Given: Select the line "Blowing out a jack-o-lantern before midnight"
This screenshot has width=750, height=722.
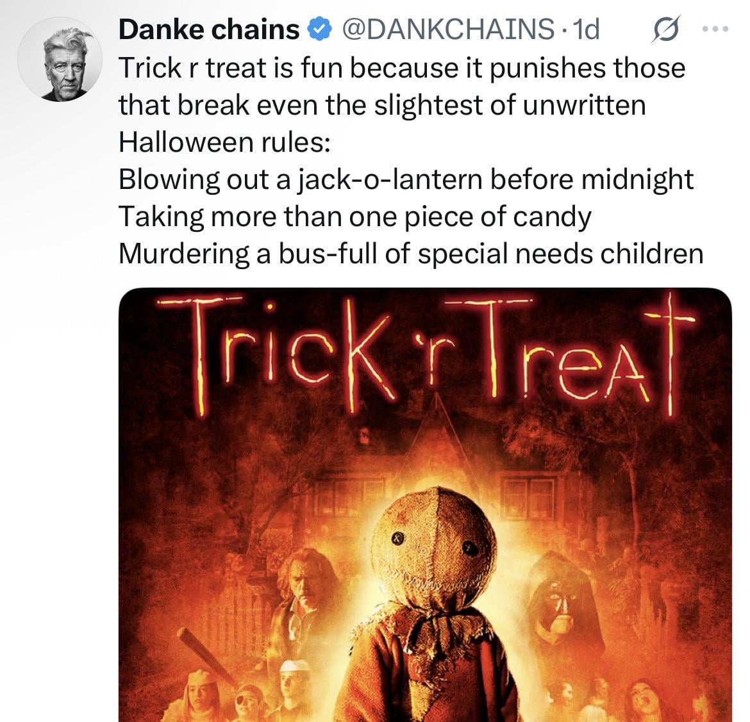Looking at the screenshot, I should coord(405,179).
